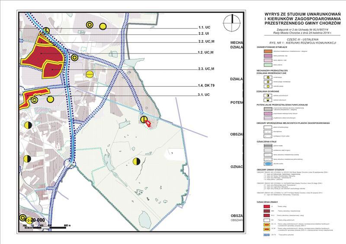Click the concentric circle symbol beside the top plain yellow circle
This screenshot has height=244, width=346.
click(90, 25)
